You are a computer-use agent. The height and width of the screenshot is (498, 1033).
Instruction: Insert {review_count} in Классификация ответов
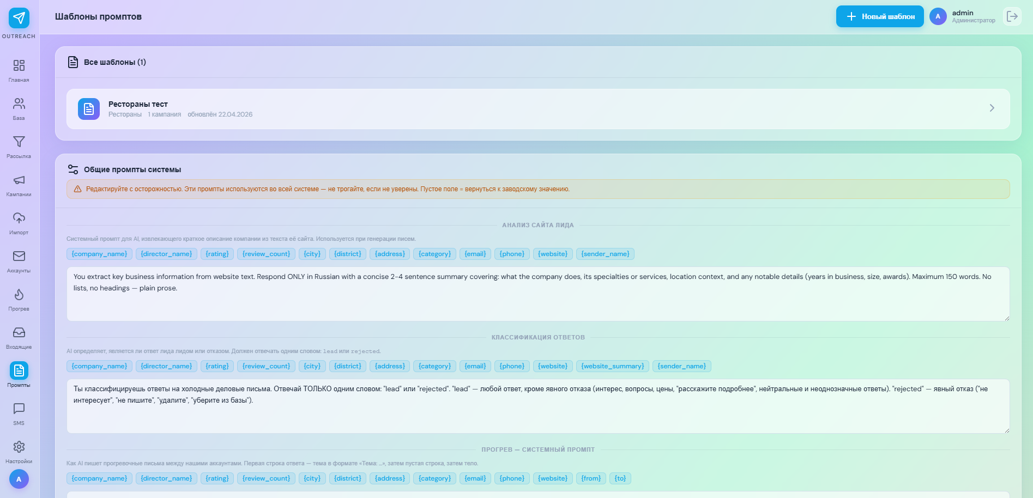[x=266, y=366]
